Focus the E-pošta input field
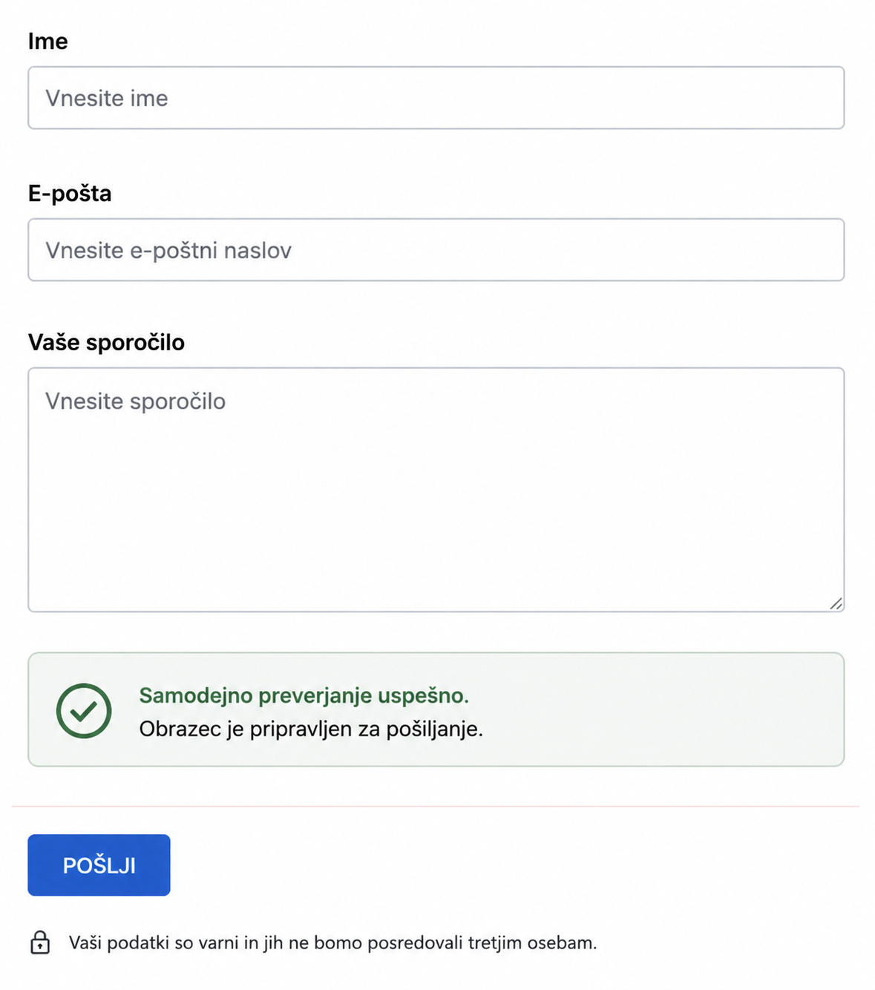Image resolution: width=875 pixels, height=990 pixels. click(436, 250)
